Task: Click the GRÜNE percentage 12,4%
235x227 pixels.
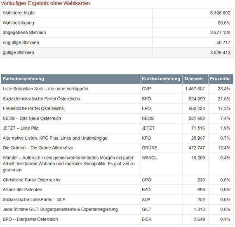Action: point(224,148)
